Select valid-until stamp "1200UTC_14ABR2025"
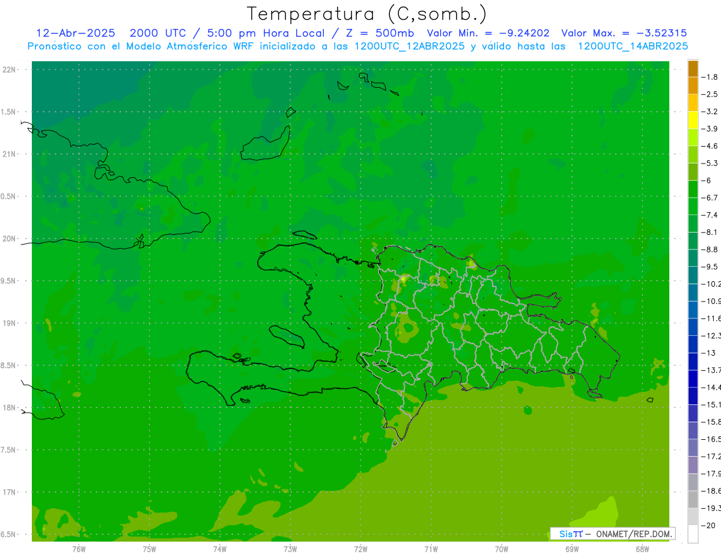 (x=633, y=46)
